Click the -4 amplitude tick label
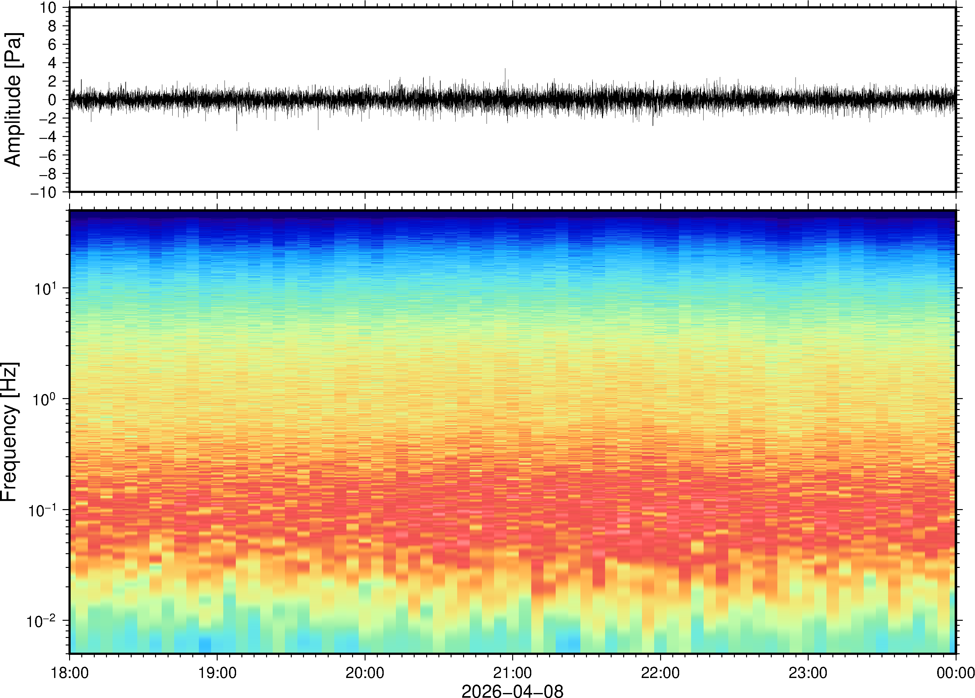The image size is (975, 698). point(47,137)
